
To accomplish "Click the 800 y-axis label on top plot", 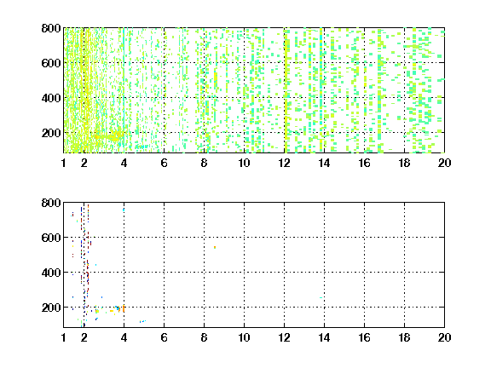I will [x=51, y=28].
